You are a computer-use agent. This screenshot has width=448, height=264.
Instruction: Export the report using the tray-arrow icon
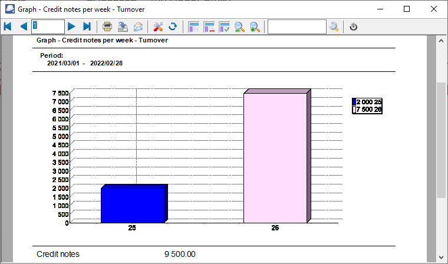click(123, 27)
